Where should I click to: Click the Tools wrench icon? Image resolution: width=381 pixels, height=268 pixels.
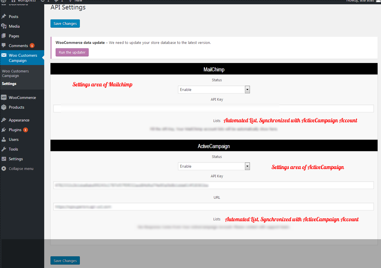pyautogui.click(x=4, y=149)
